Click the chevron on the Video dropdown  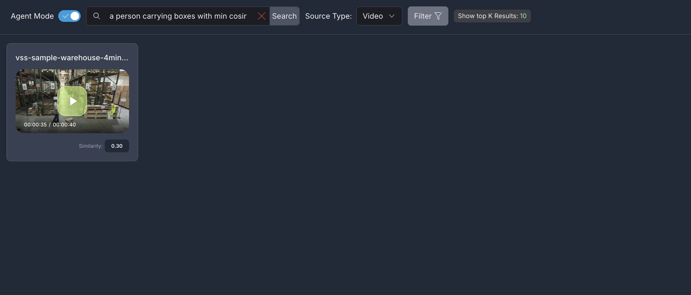tap(391, 16)
